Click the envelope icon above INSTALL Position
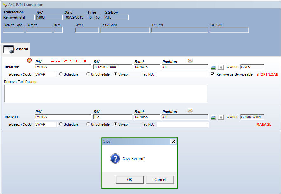Image resolution: width=281 pixels, height=194 pixels. tap(190, 110)
